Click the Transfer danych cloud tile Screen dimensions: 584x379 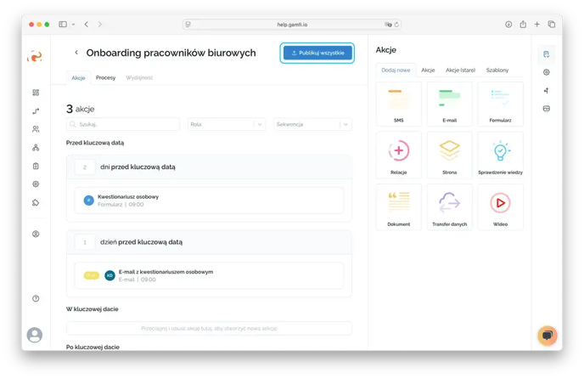click(x=449, y=206)
